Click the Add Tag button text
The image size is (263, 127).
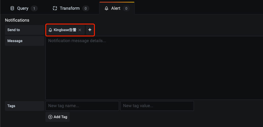coord(60,117)
